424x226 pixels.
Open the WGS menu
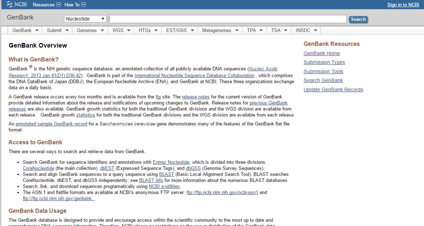(121, 31)
